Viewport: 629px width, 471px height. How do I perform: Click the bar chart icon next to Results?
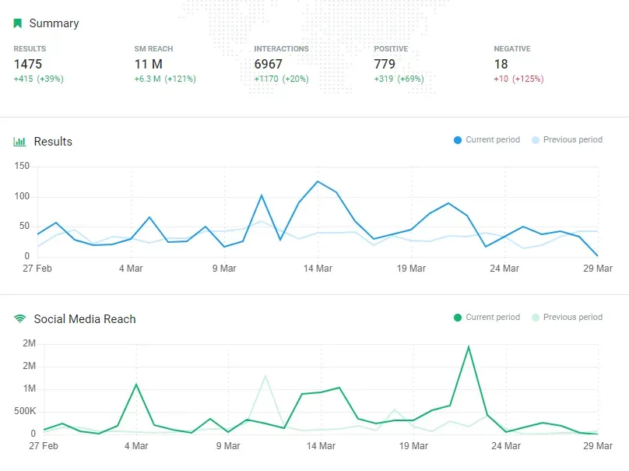coord(19,142)
